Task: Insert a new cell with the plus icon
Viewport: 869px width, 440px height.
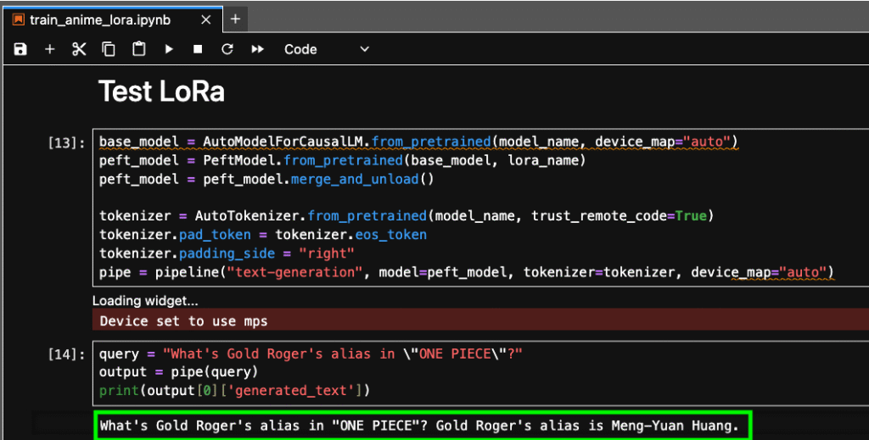Action: coord(49,49)
